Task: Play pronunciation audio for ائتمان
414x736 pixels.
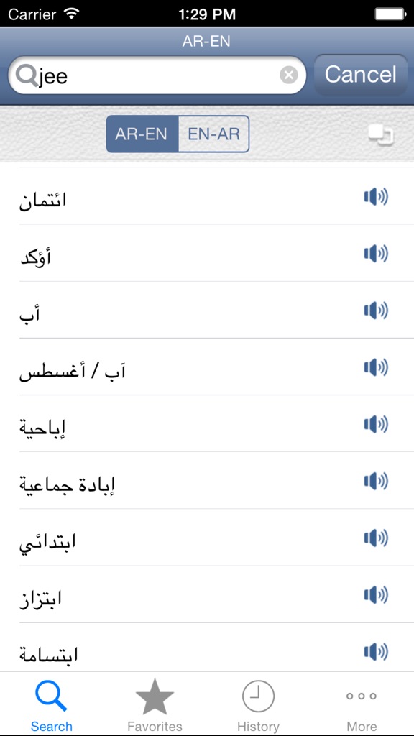Action: coord(374,197)
